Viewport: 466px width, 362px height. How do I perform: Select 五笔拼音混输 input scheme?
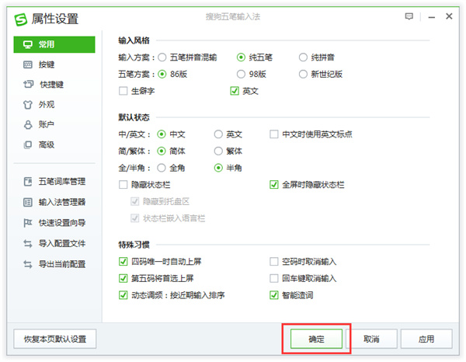pos(162,57)
